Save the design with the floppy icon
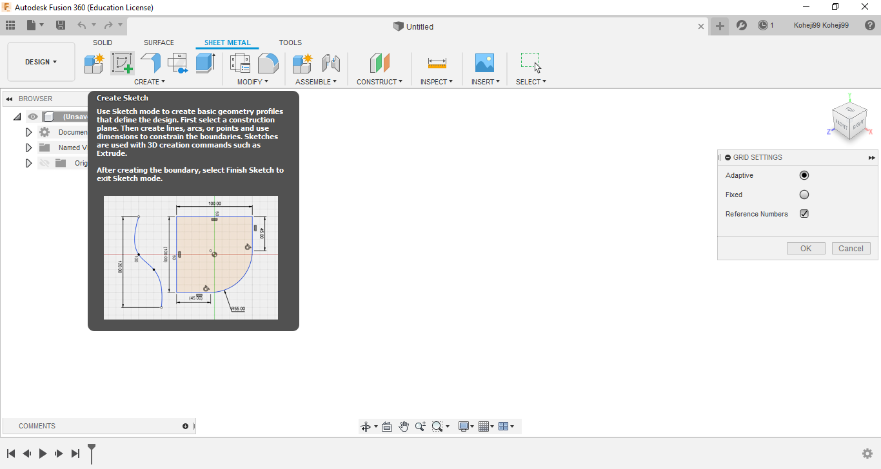The image size is (881, 469). click(61, 25)
